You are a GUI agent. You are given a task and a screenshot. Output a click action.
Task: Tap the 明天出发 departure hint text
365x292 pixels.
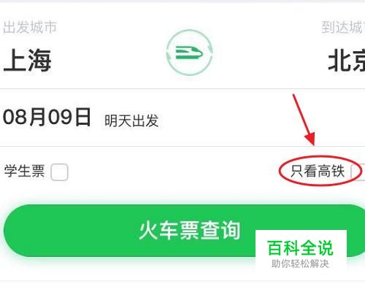131,120
